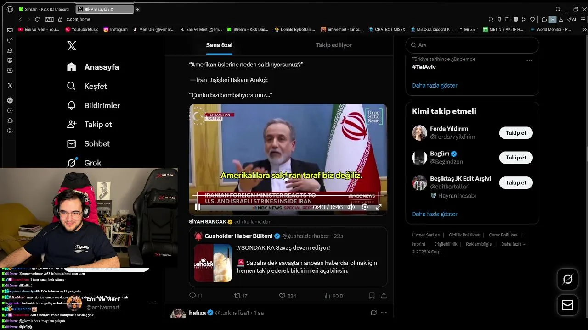The image size is (588, 330).
Task: Open Ferda Yıldırım's profile avatar
Action: pos(419,133)
